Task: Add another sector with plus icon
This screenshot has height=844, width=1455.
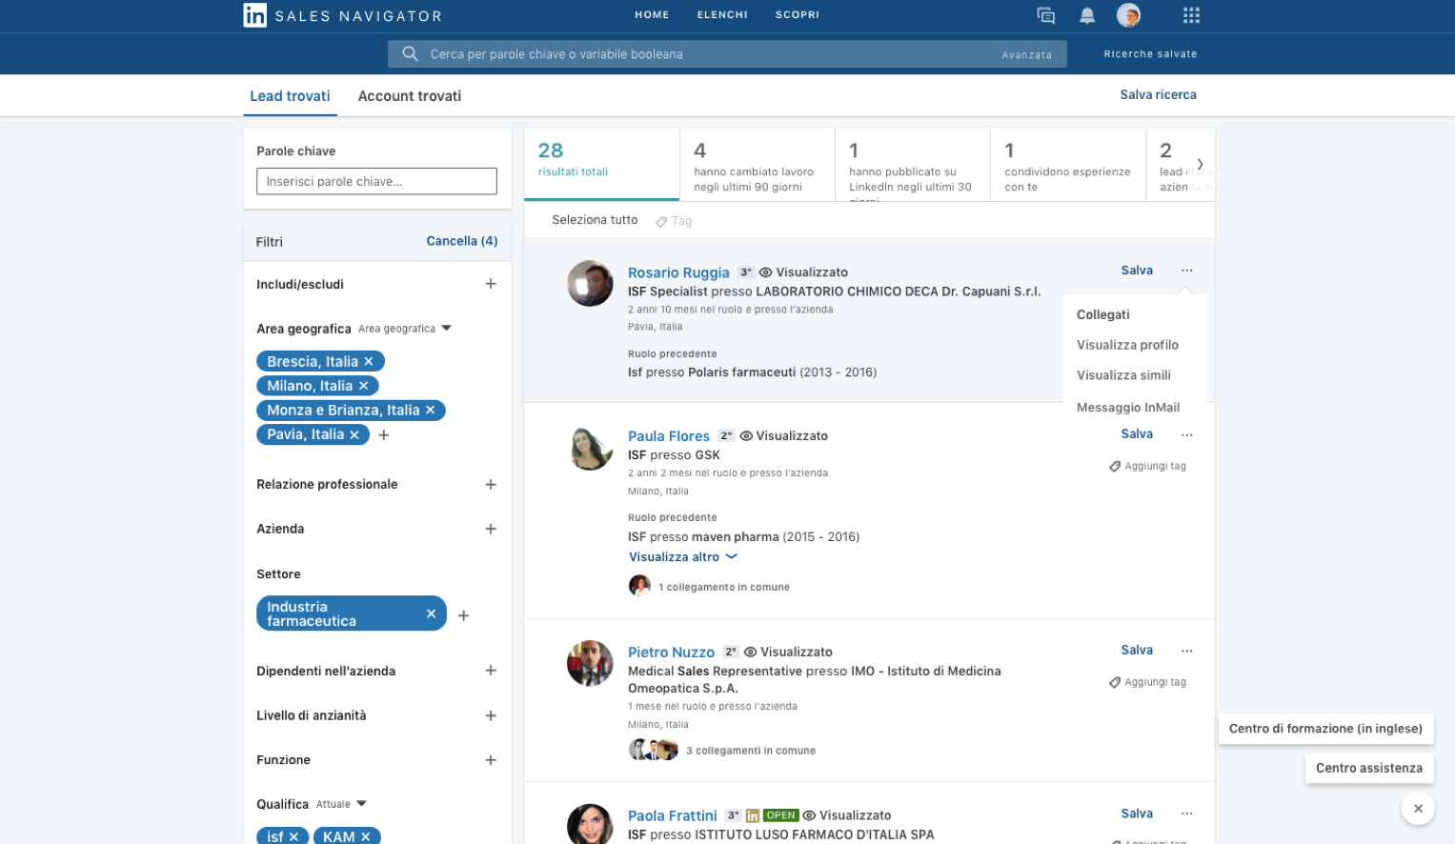Action: [463, 615]
